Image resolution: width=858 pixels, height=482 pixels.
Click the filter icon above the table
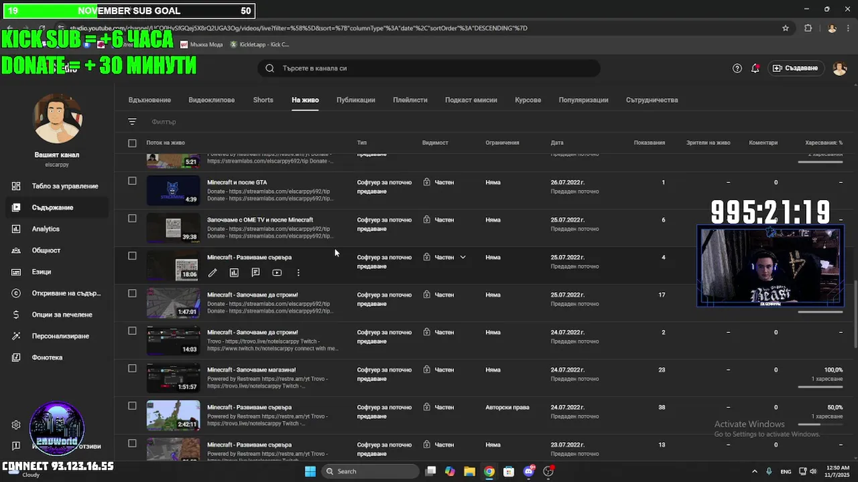pos(132,122)
